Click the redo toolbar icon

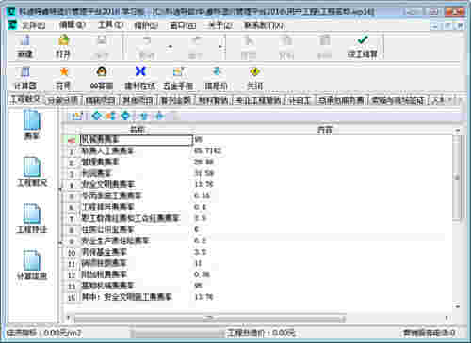195,46
